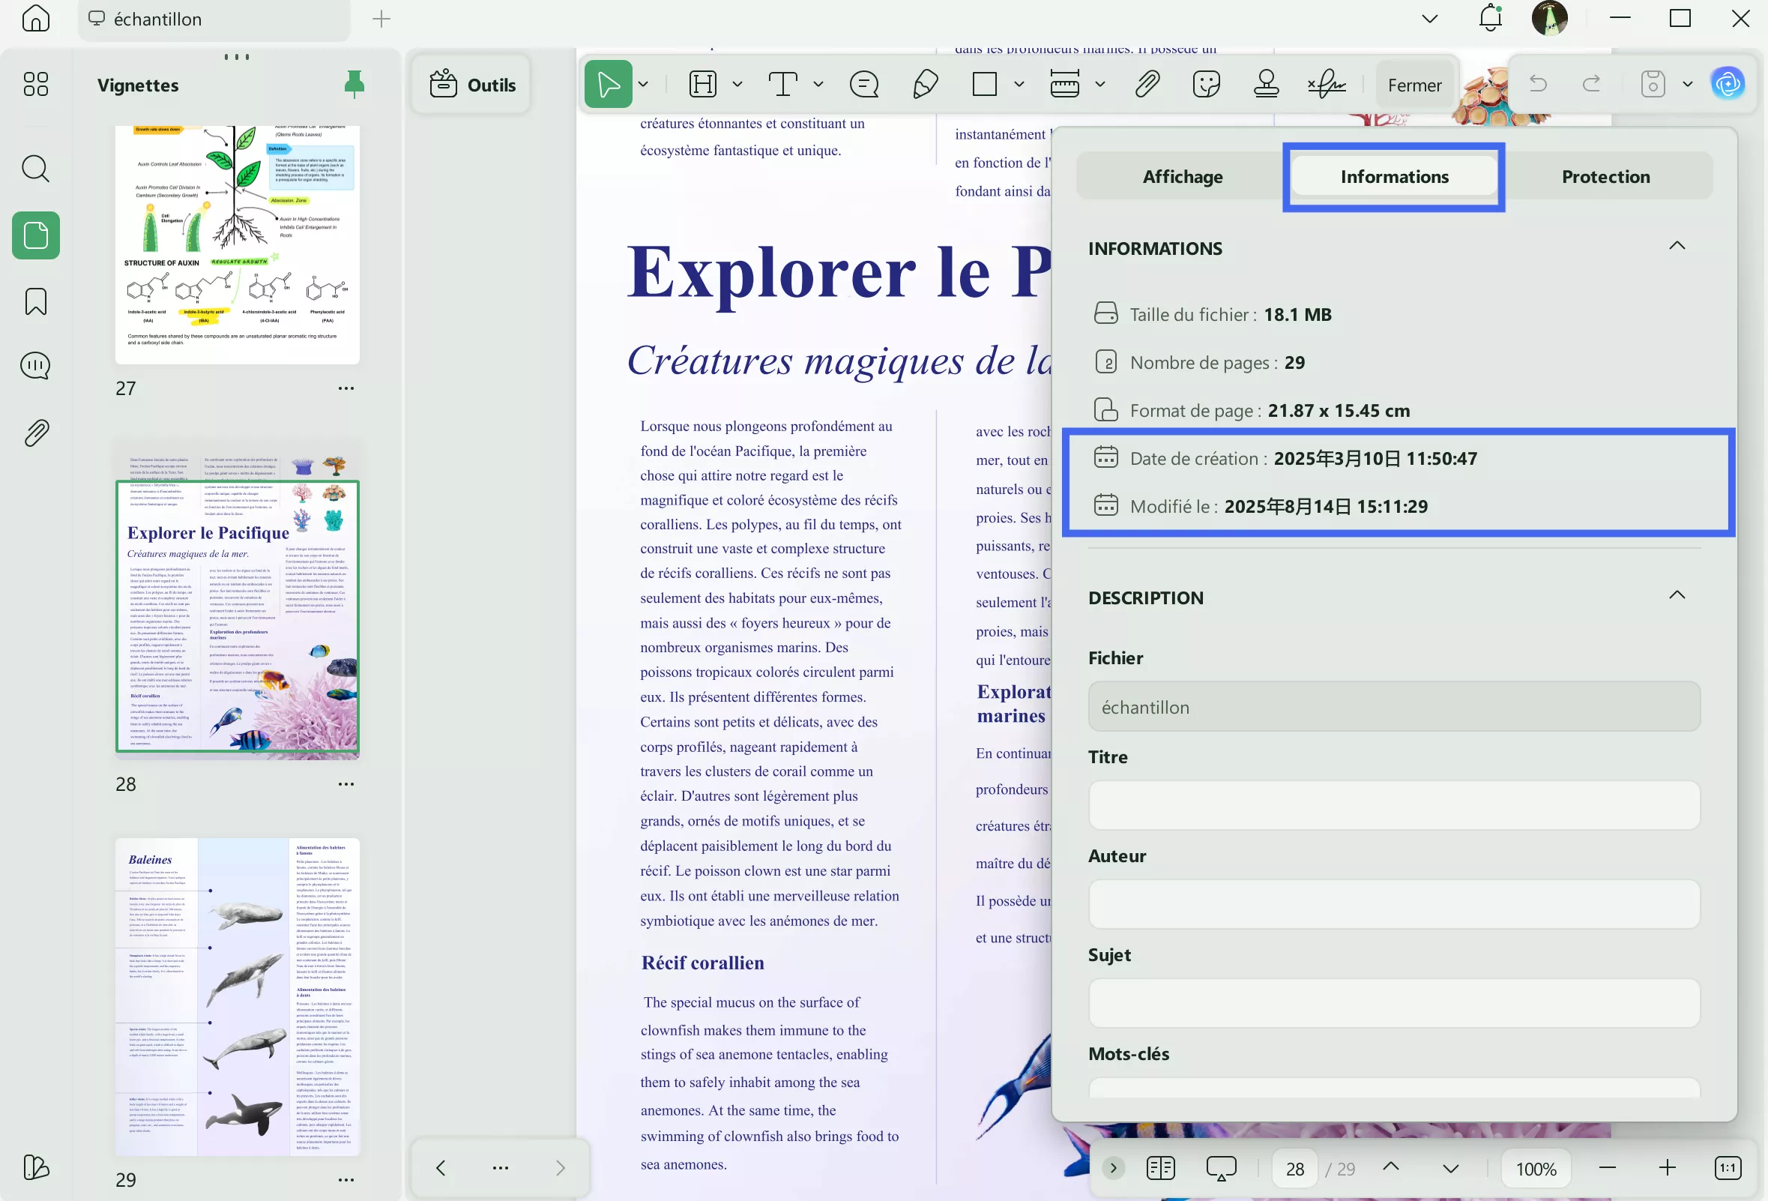
Task: Click the Fermer button
Action: pos(1414,85)
